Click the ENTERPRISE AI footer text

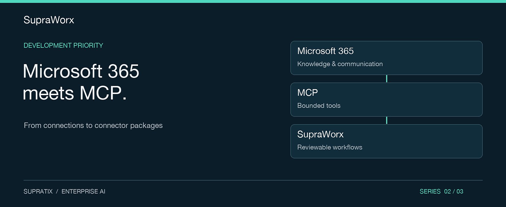83,191
